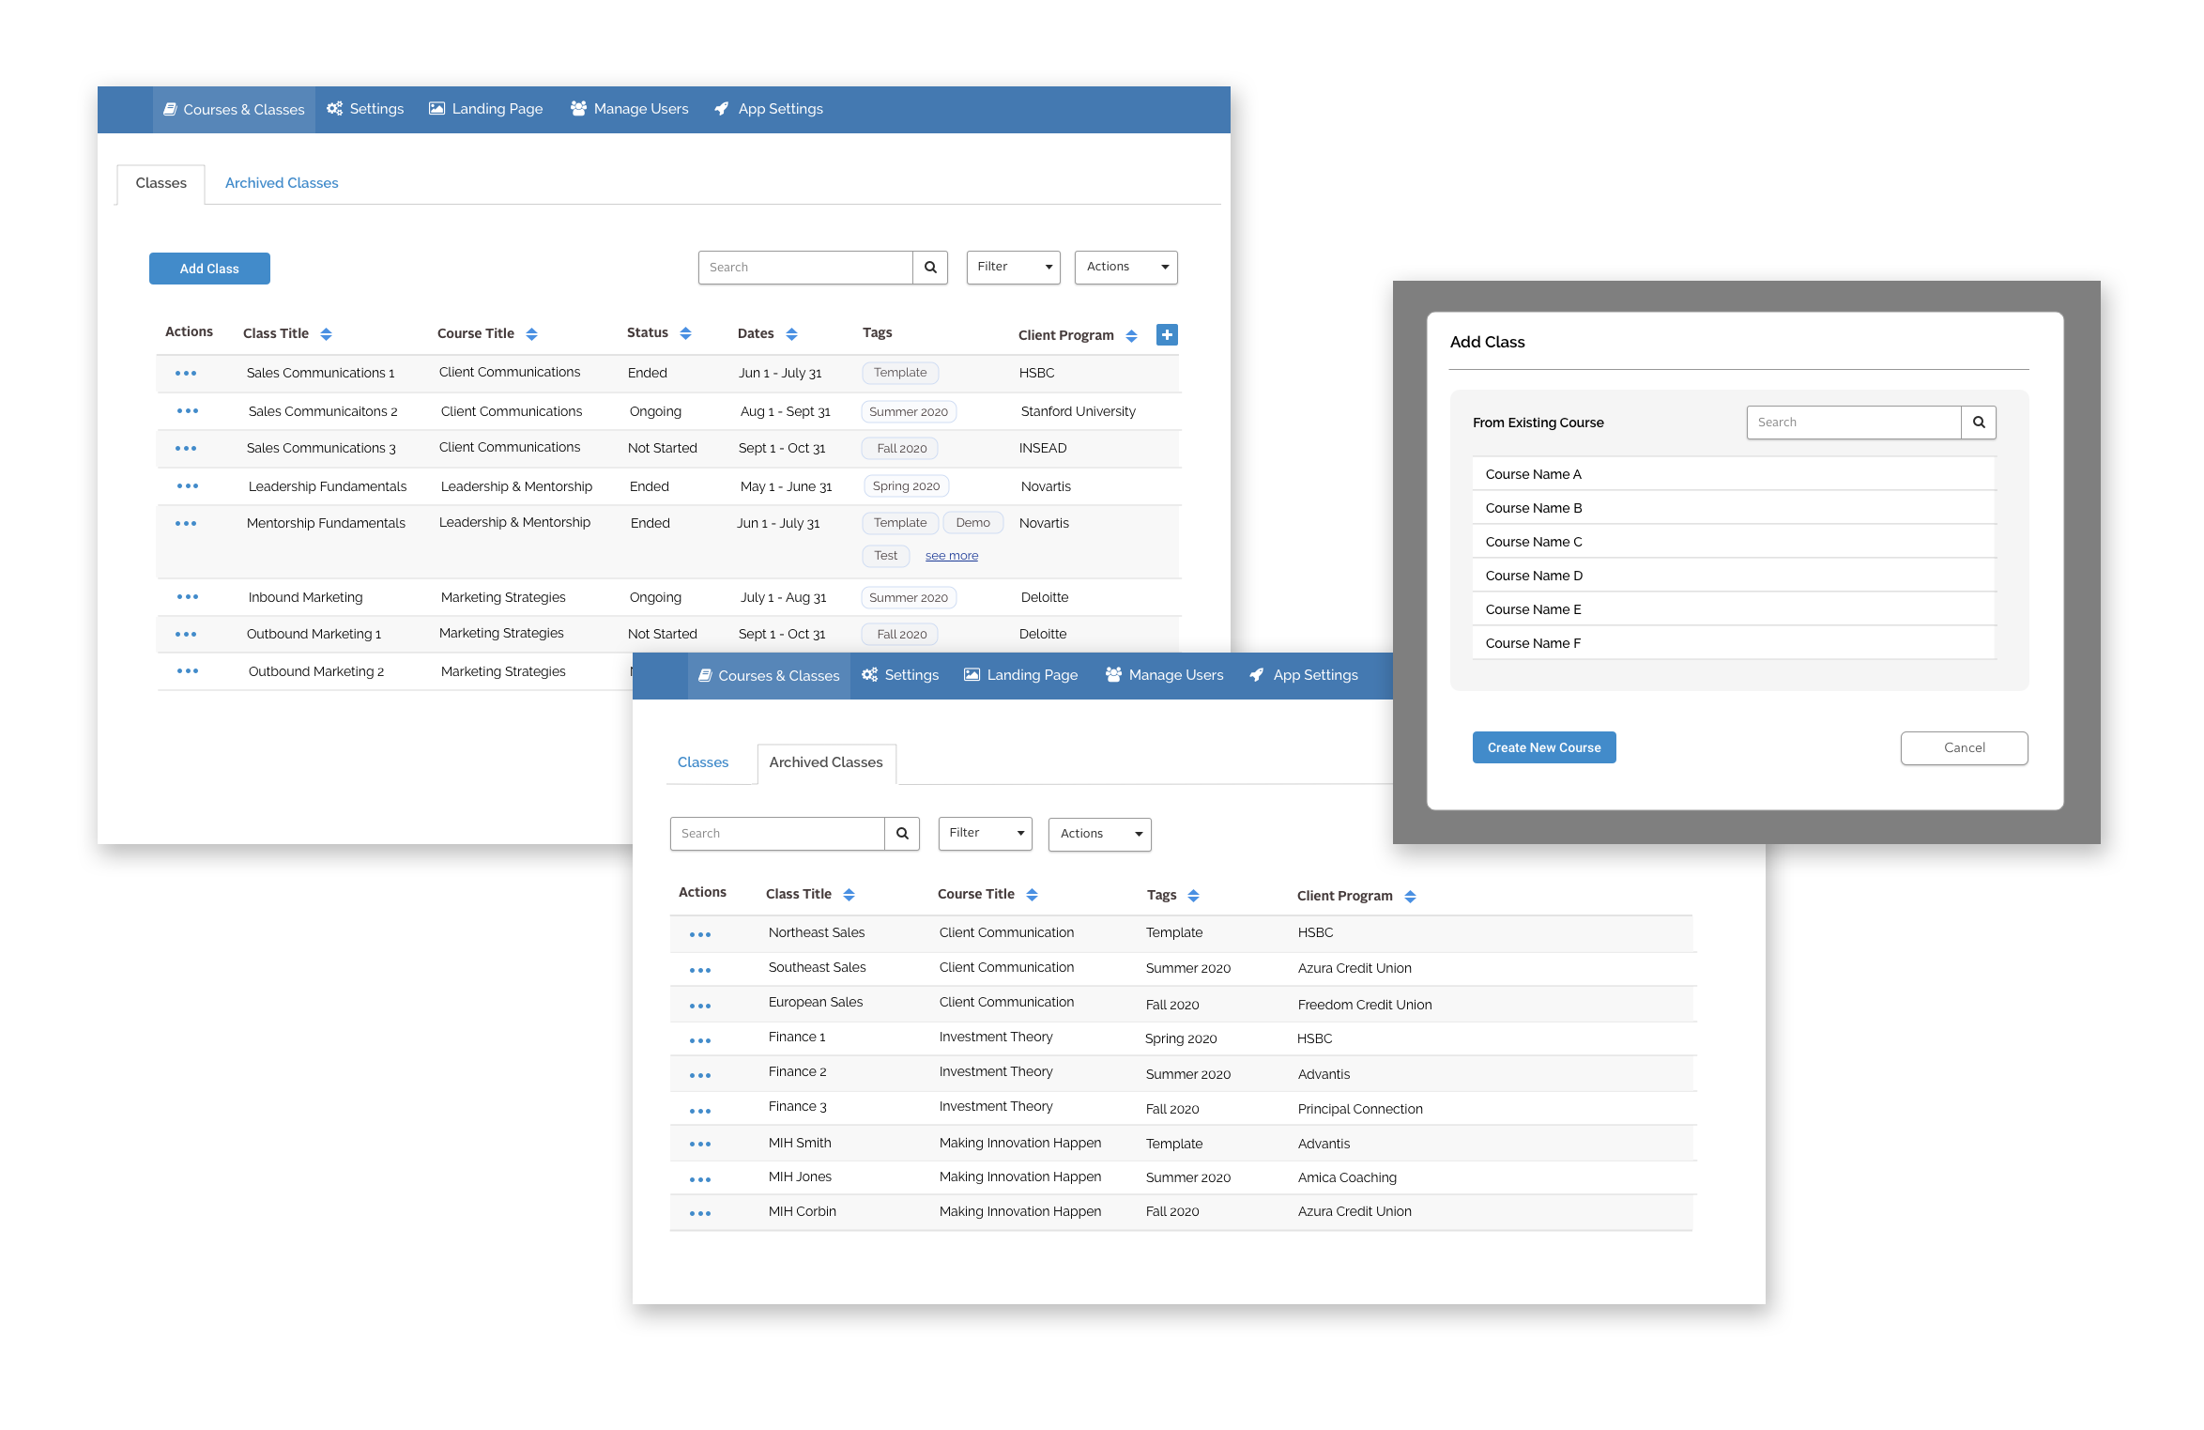Expand Filter dropdown in Classes panel
2204x1430 pixels.
(x=1013, y=268)
